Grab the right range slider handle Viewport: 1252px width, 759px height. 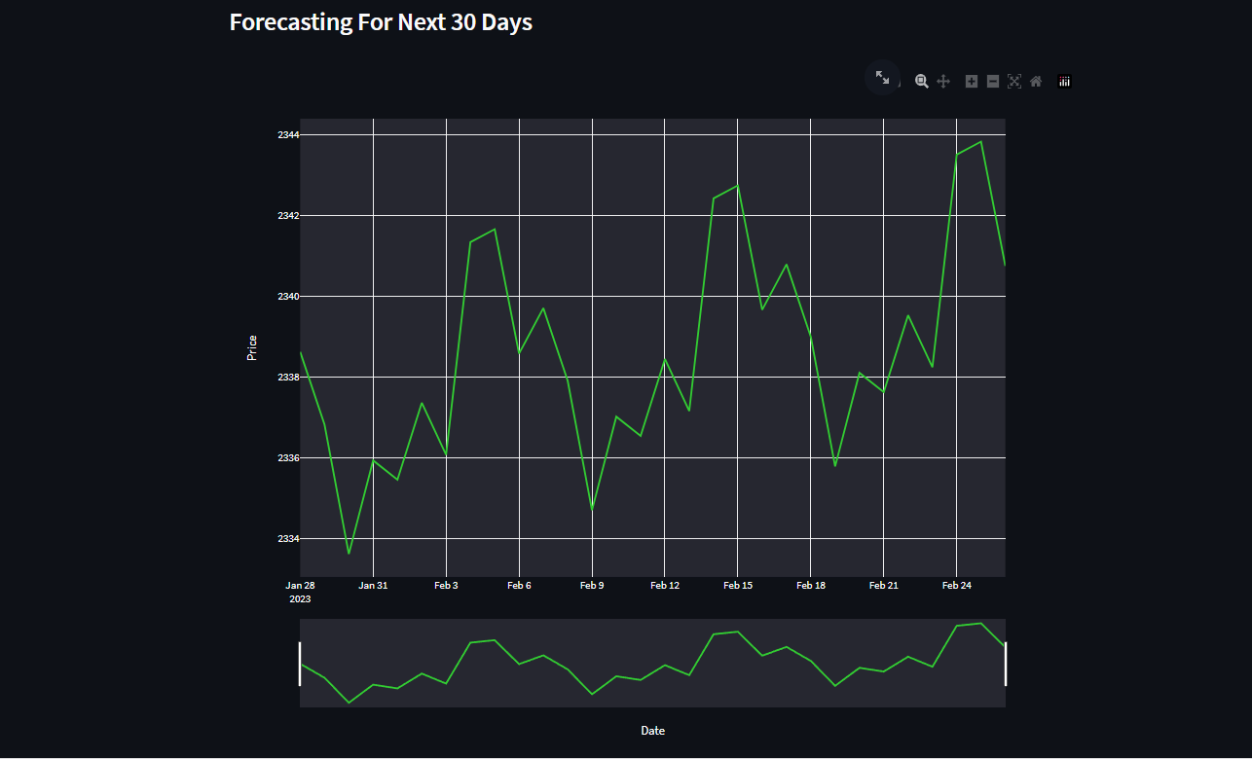pyautogui.click(x=1004, y=664)
